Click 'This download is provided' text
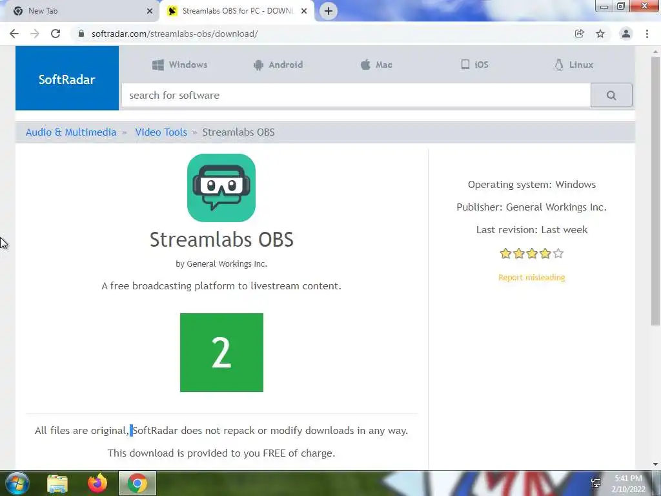 tap(221, 453)
